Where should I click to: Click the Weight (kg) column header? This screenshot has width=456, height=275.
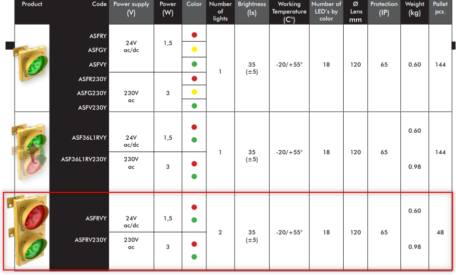[414, 9]
